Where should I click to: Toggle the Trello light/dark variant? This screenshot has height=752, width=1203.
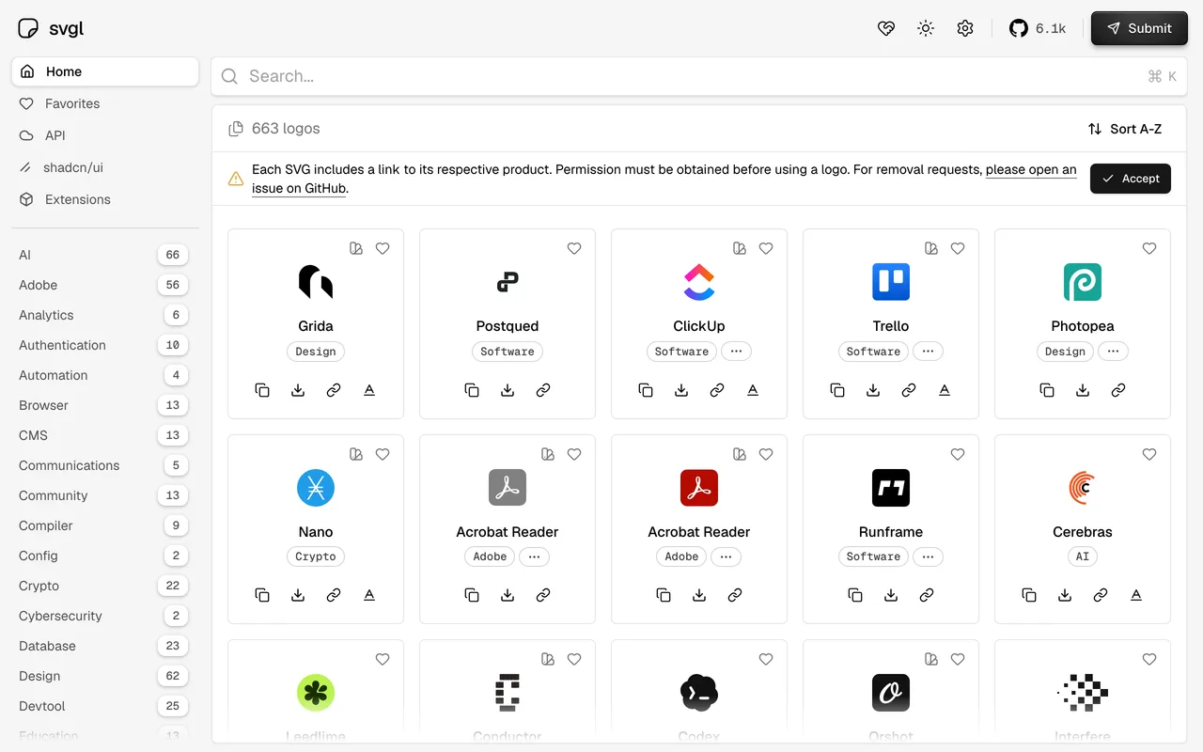(x=931, y=249)
